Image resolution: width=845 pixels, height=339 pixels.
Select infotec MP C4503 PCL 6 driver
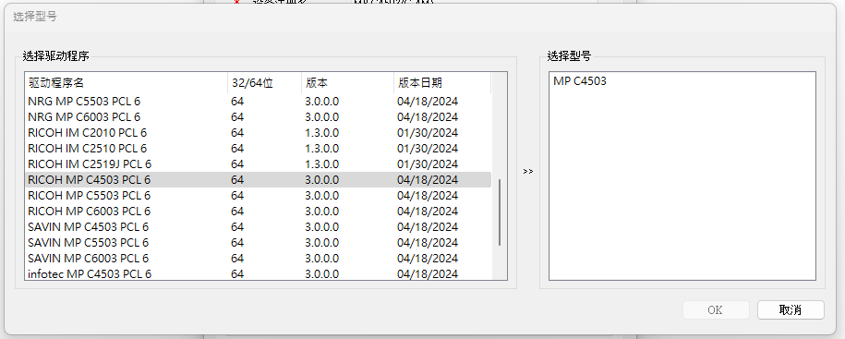(x=258, y=273)
